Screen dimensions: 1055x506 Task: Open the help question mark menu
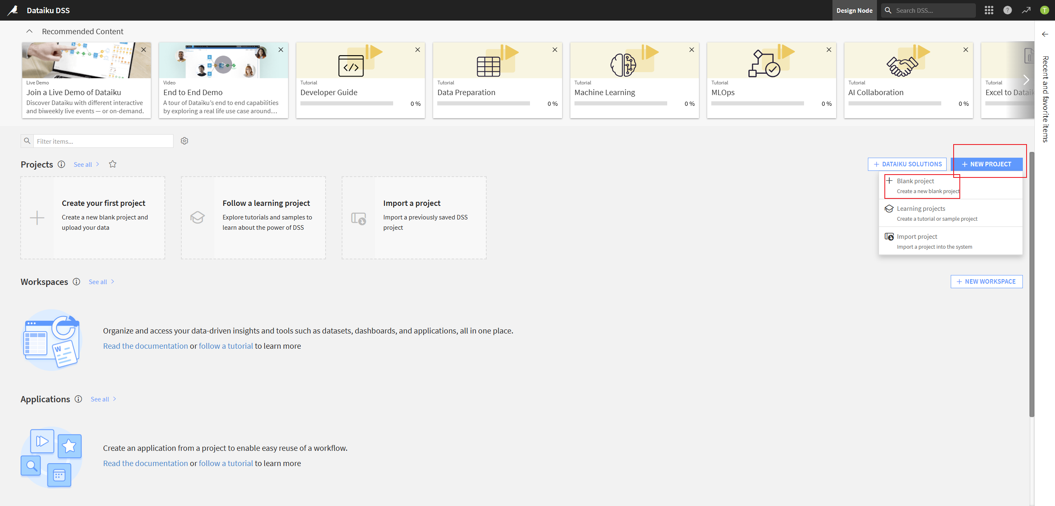point(1008,10)
